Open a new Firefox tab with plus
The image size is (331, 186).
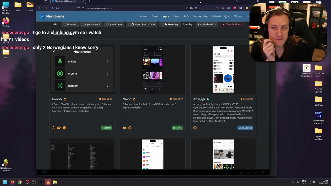click(x=89, y=1)
